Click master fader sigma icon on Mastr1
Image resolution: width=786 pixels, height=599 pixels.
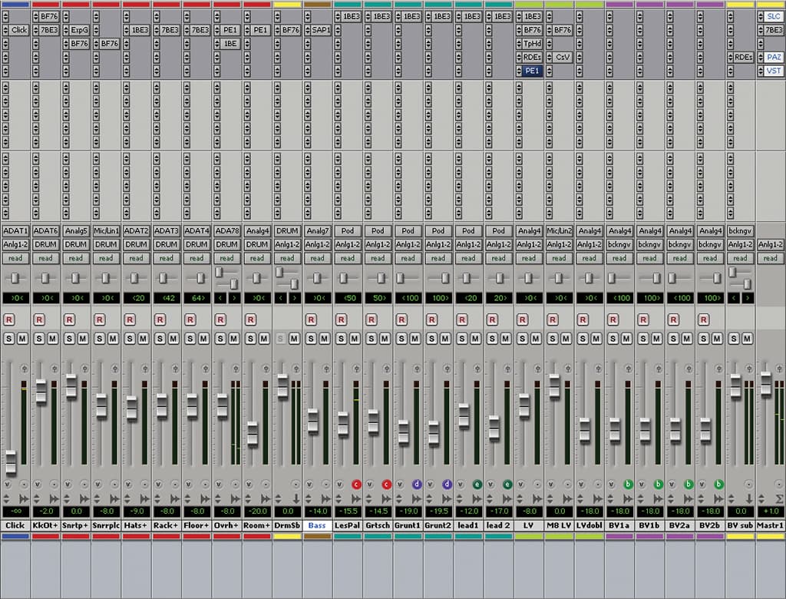click(x=779, y=499)
